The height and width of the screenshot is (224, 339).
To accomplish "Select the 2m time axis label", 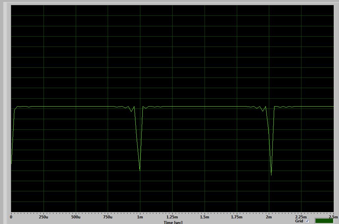I will coord(269,217).
